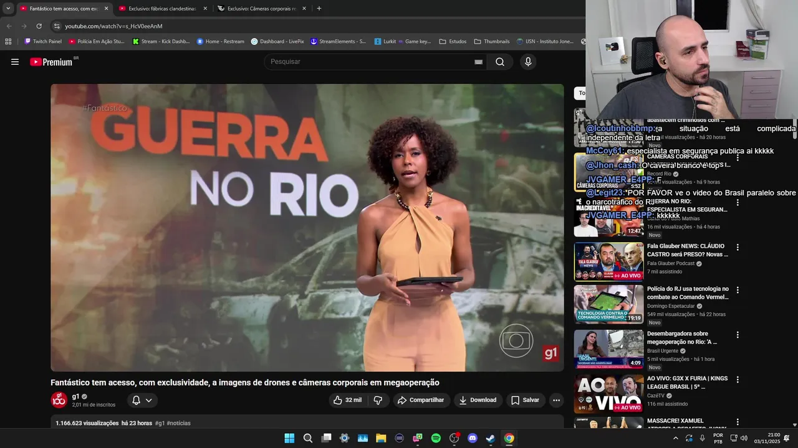Screen dimensions: 798x448
Task: Switch to Exclusivo: fábricas clandestinas tab
Action: point(162,9)
